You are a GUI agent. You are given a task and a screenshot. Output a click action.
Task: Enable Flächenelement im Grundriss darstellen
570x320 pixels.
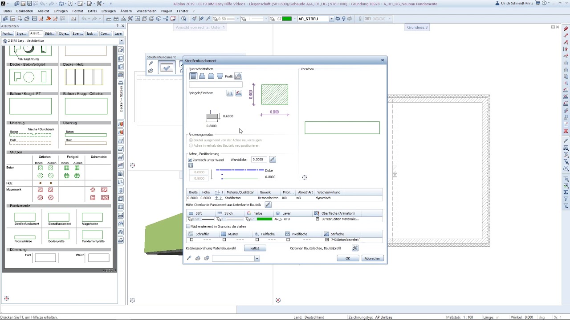tap(188, 227)
